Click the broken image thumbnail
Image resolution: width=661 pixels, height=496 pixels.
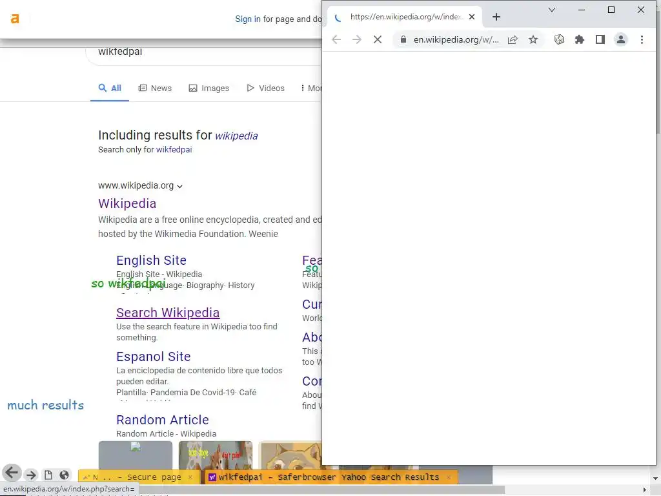pos(136,455)
